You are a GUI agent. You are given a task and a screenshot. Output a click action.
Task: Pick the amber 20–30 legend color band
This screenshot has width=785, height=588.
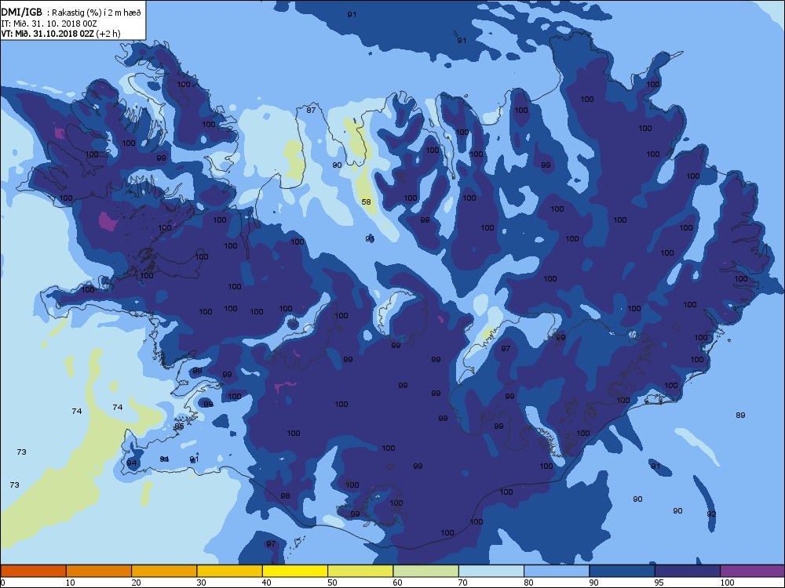click(164, 571)
